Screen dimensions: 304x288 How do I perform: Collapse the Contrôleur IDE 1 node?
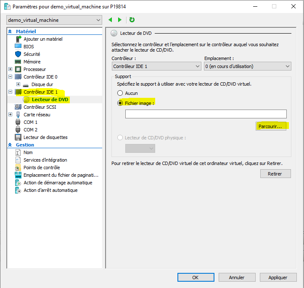pyautogui.click(x=11, y=92)
